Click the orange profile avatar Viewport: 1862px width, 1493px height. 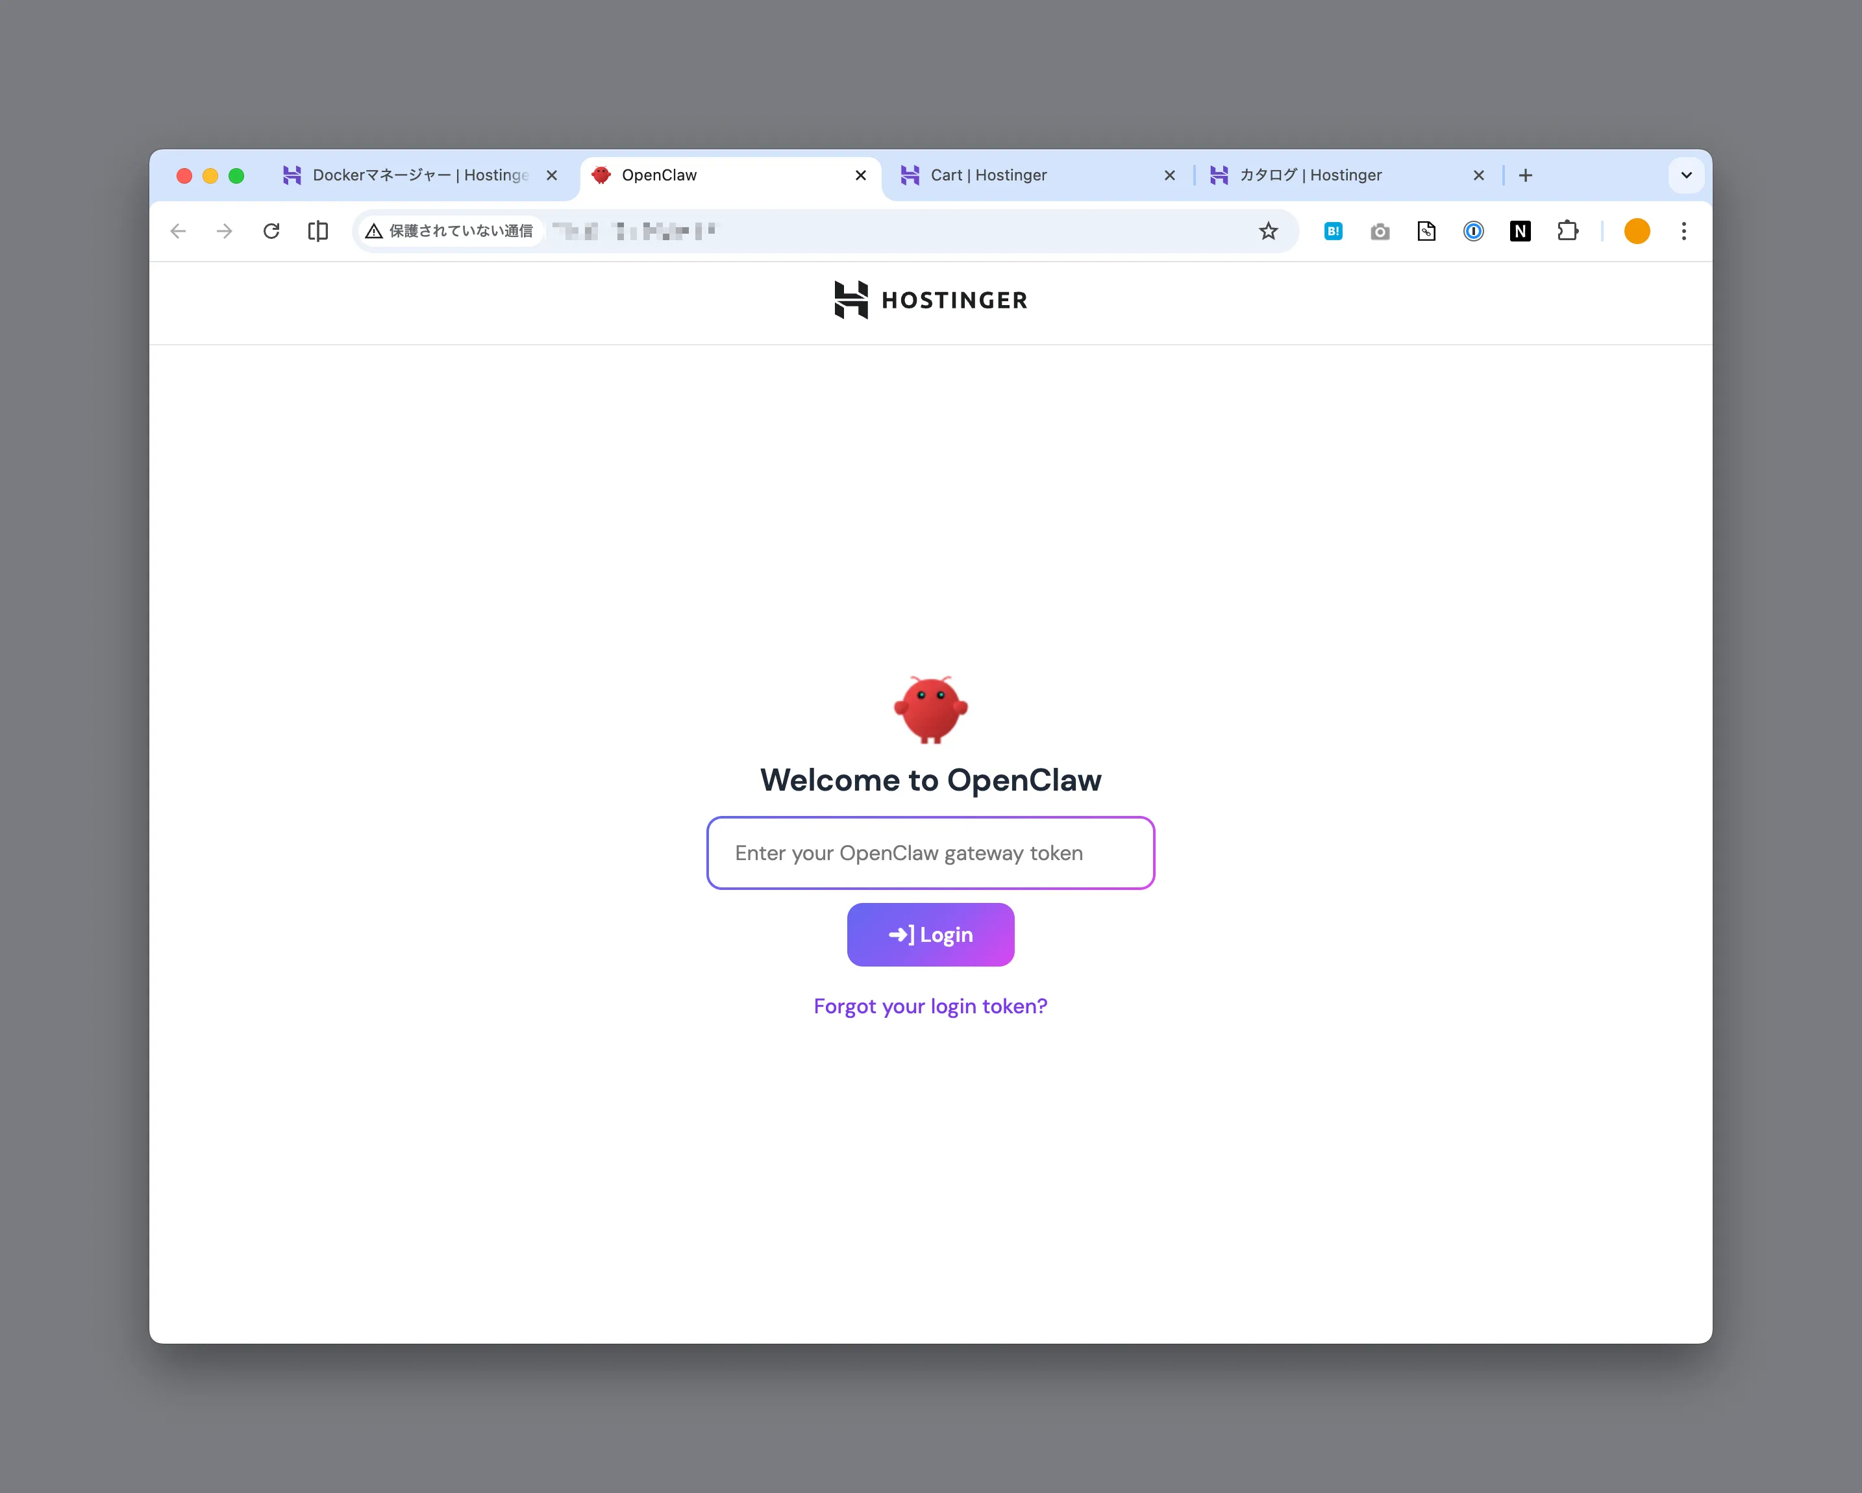(x=1637, y=230)
